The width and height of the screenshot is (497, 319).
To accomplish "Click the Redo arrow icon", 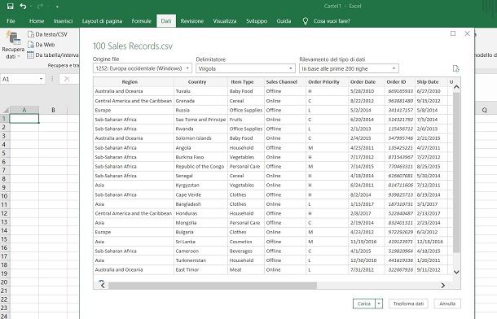I will (x=40, y=7).
